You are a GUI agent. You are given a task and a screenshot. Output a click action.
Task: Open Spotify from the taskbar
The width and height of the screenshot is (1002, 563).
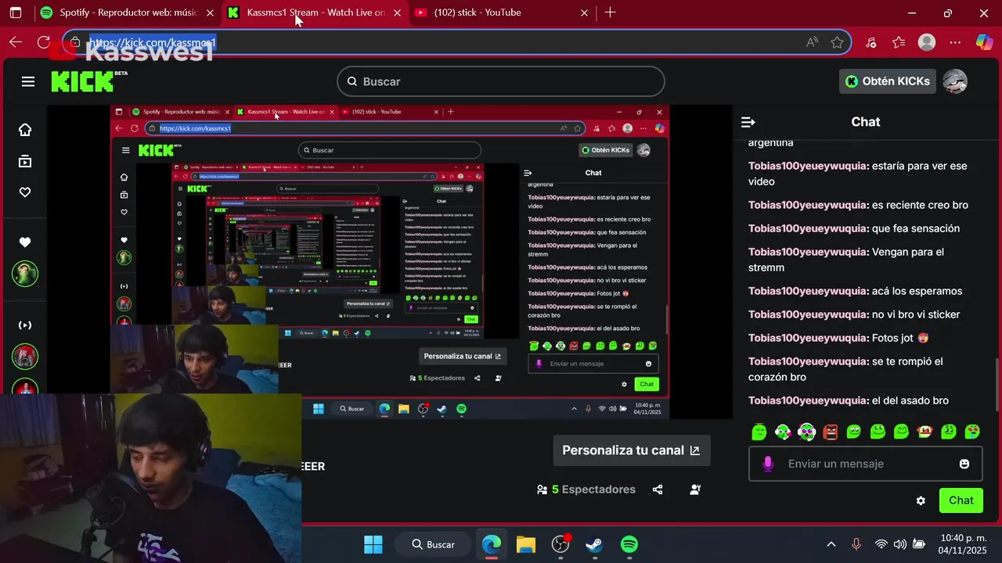(x=629, y=544)
